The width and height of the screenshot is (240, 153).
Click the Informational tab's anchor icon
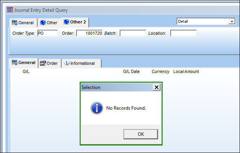tap(67, 63)
